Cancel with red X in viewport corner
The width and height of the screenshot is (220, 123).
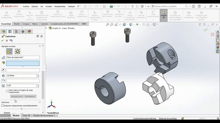click(x=212, y=34)
